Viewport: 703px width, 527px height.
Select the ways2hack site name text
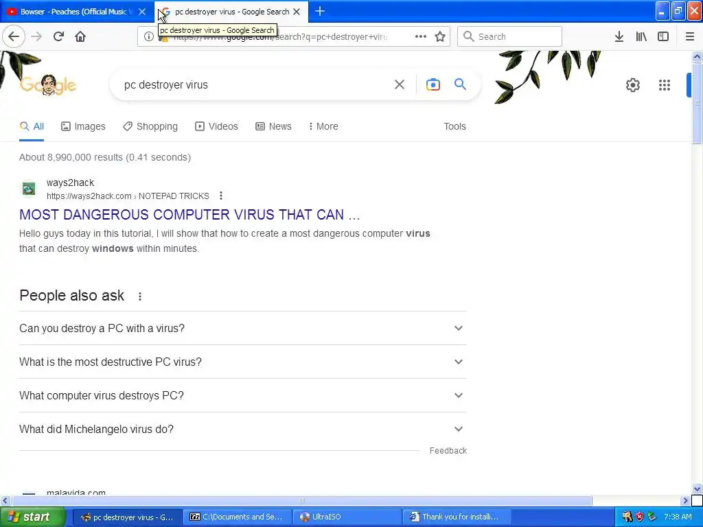(71, 183)
